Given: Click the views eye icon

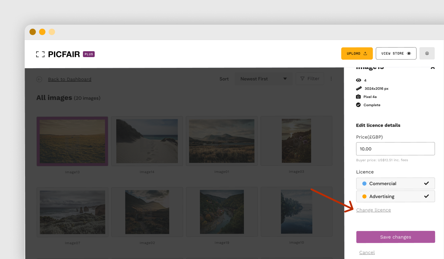Looking at the screenshot, I should (x=358, y=80).
